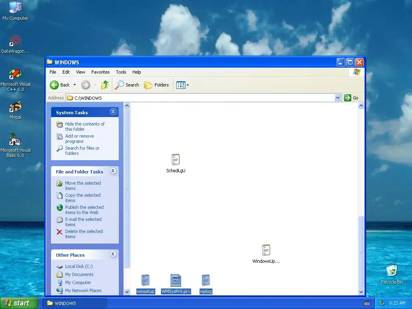Launch DataWagon desktop shortcut
The width and height of the screenshot is (412, 309).
coord(15,41)
